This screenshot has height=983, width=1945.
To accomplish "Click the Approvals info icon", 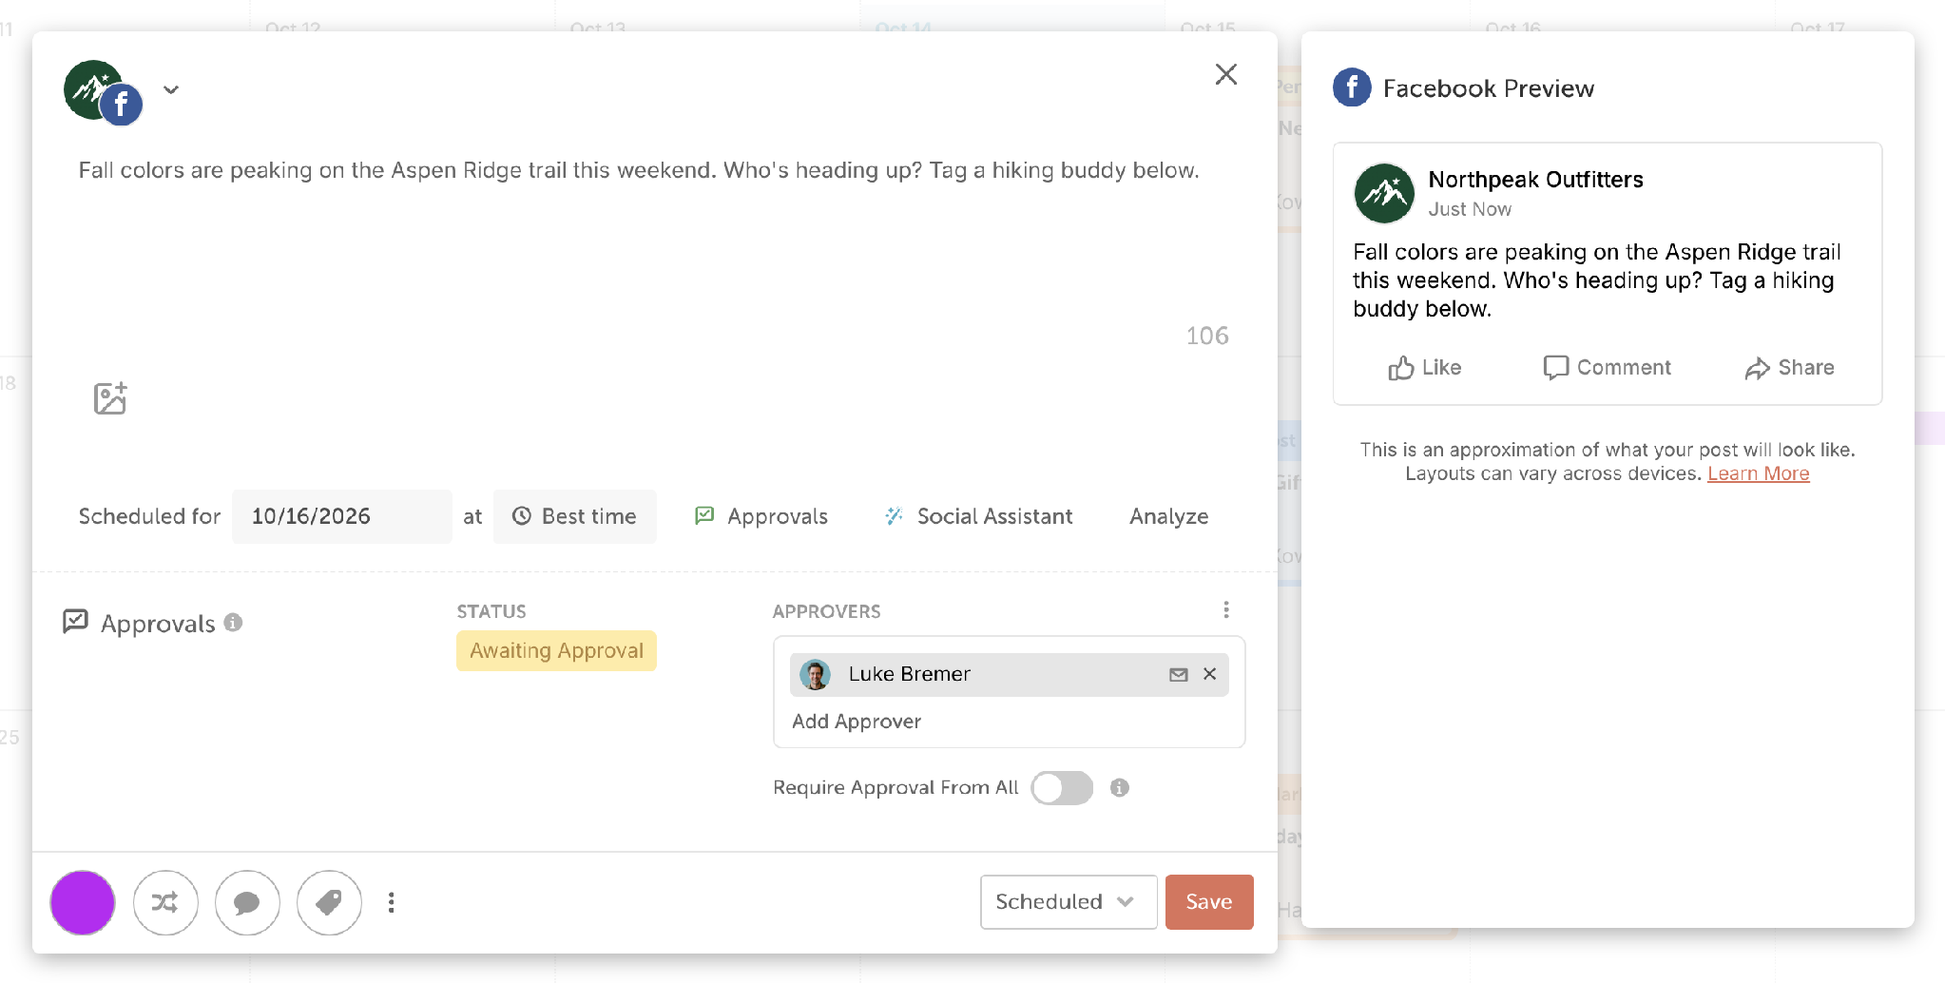I will click(233, 623).
